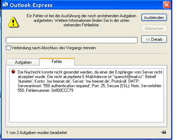Screen dimensions: 180x140
Task: Click the 'Outlook Express' title bar text
Action: click(31, 5)
